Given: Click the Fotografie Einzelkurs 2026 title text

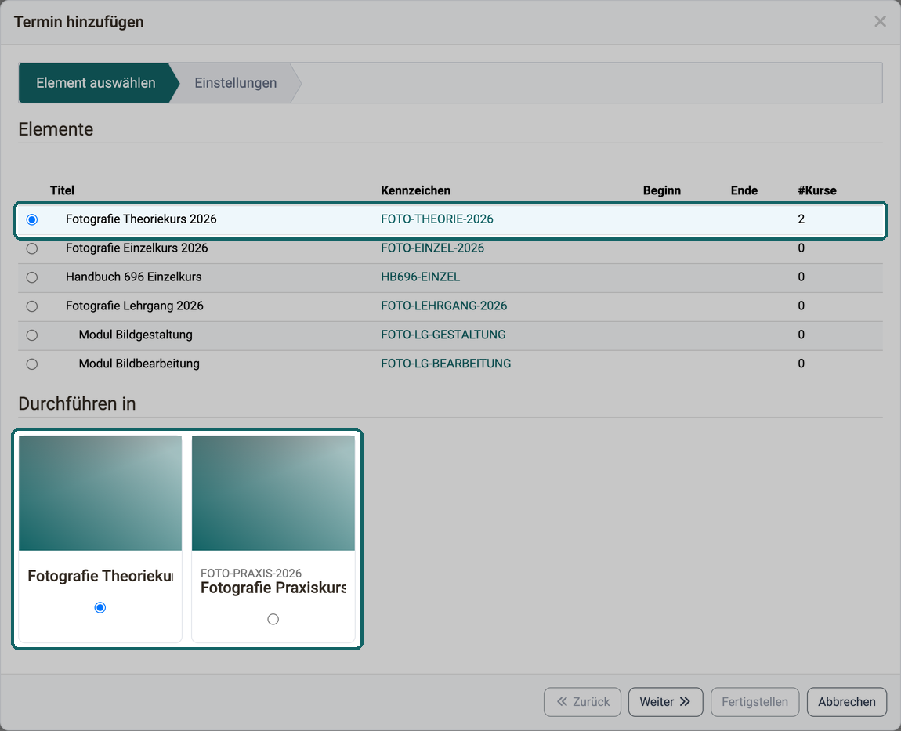Looking at the screenshot, I should click(137, 248).
